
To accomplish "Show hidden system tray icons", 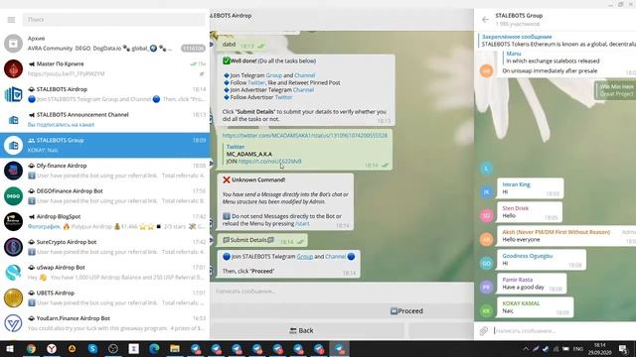I will tap(526, 349).
